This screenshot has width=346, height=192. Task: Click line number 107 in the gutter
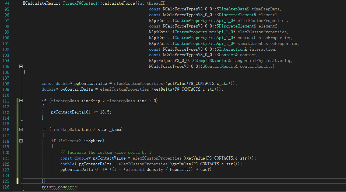pos(6,78)
